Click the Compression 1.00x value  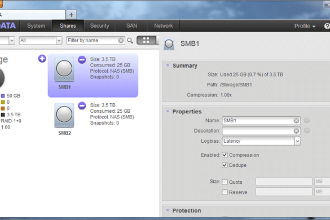pos(226,95)
